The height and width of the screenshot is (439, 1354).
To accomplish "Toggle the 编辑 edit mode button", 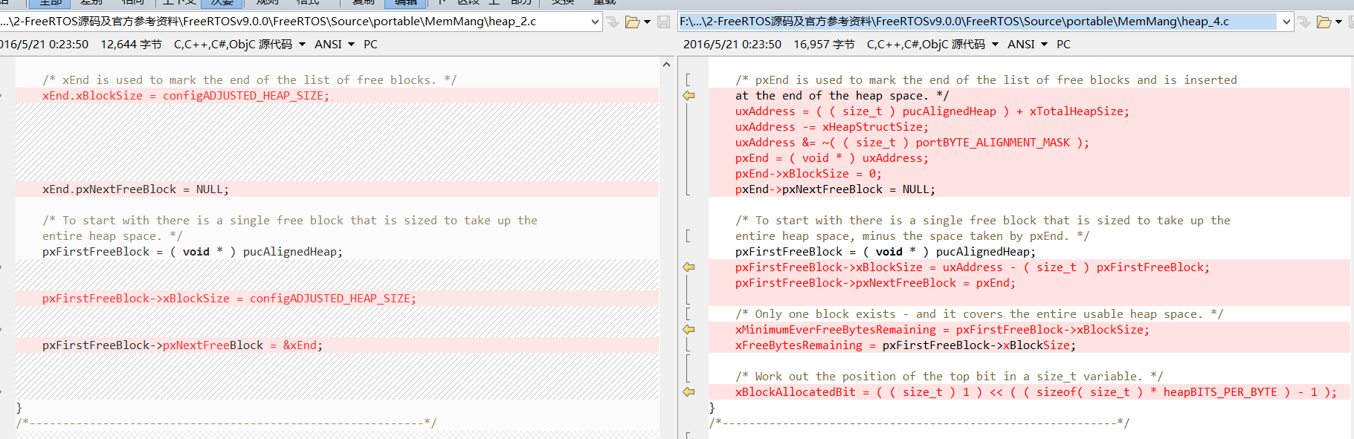I will [406, 3].
